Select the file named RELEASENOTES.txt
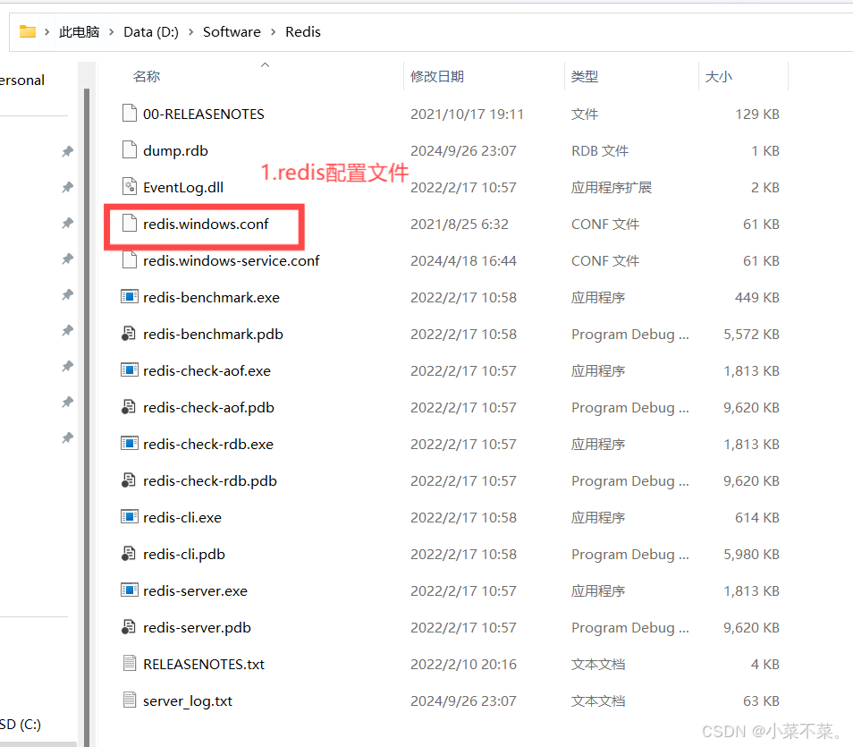853x747 pixels. point(204,664)
